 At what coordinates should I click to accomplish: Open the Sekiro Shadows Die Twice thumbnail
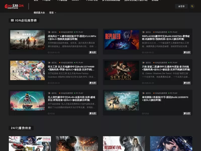122,70
